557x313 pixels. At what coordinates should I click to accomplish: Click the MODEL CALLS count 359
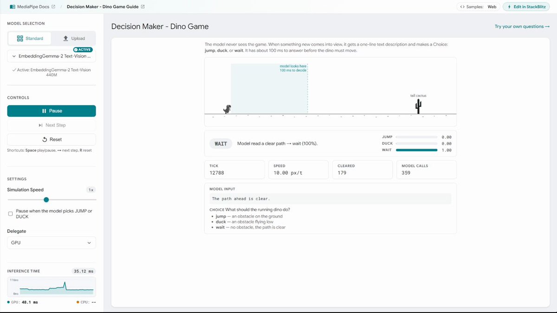coord(406,173)
